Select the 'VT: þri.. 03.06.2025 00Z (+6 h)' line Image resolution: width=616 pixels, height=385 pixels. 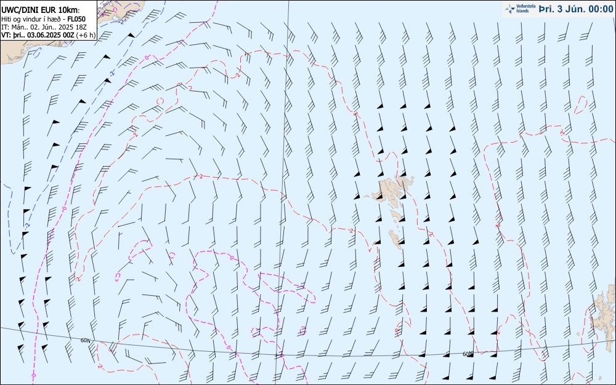(48, 35)
